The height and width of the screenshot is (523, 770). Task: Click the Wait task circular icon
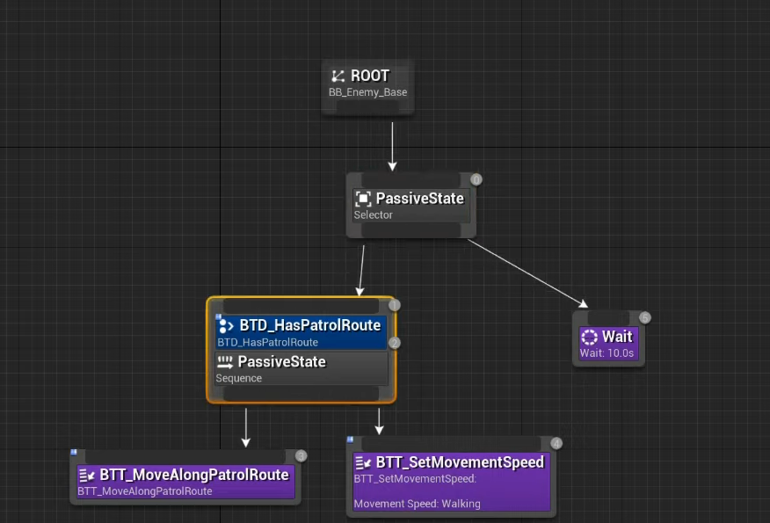(x=589, y=337)
